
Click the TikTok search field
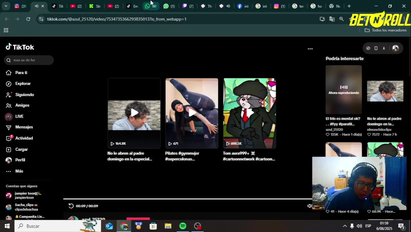(x=29, y=60)
